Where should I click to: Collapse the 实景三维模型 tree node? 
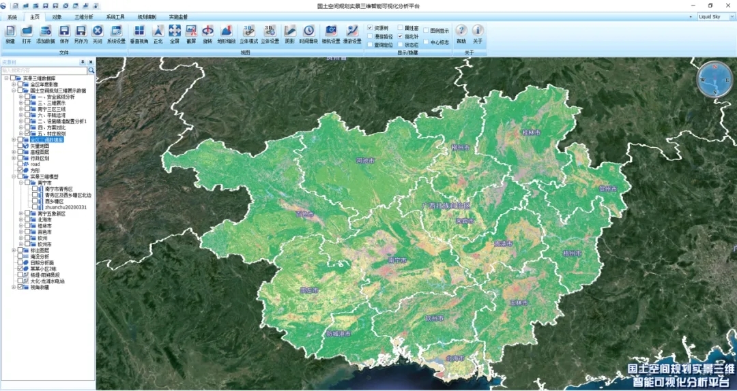tap(14, 176)
